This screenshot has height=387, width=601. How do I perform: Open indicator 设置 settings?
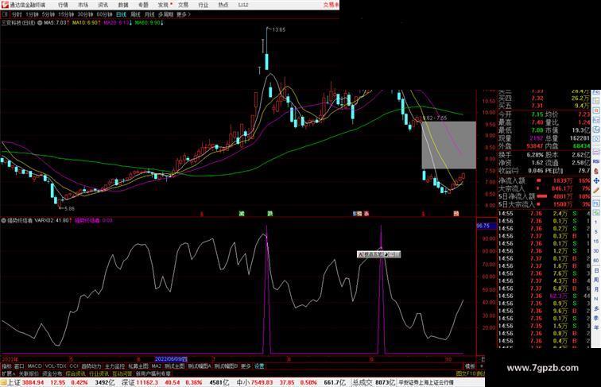tap(259, 366)
